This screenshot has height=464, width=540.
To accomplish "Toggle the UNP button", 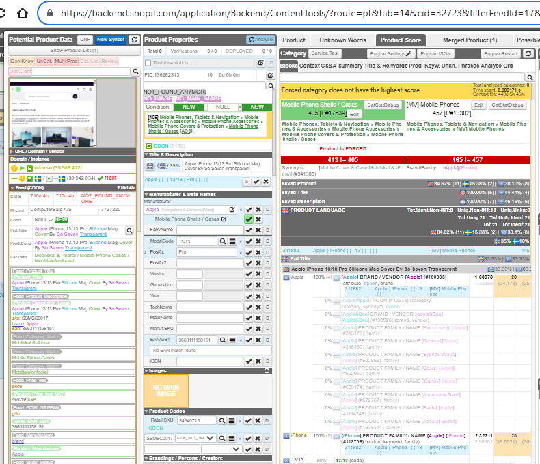I will pyautogui.click(x=85, y=40).
